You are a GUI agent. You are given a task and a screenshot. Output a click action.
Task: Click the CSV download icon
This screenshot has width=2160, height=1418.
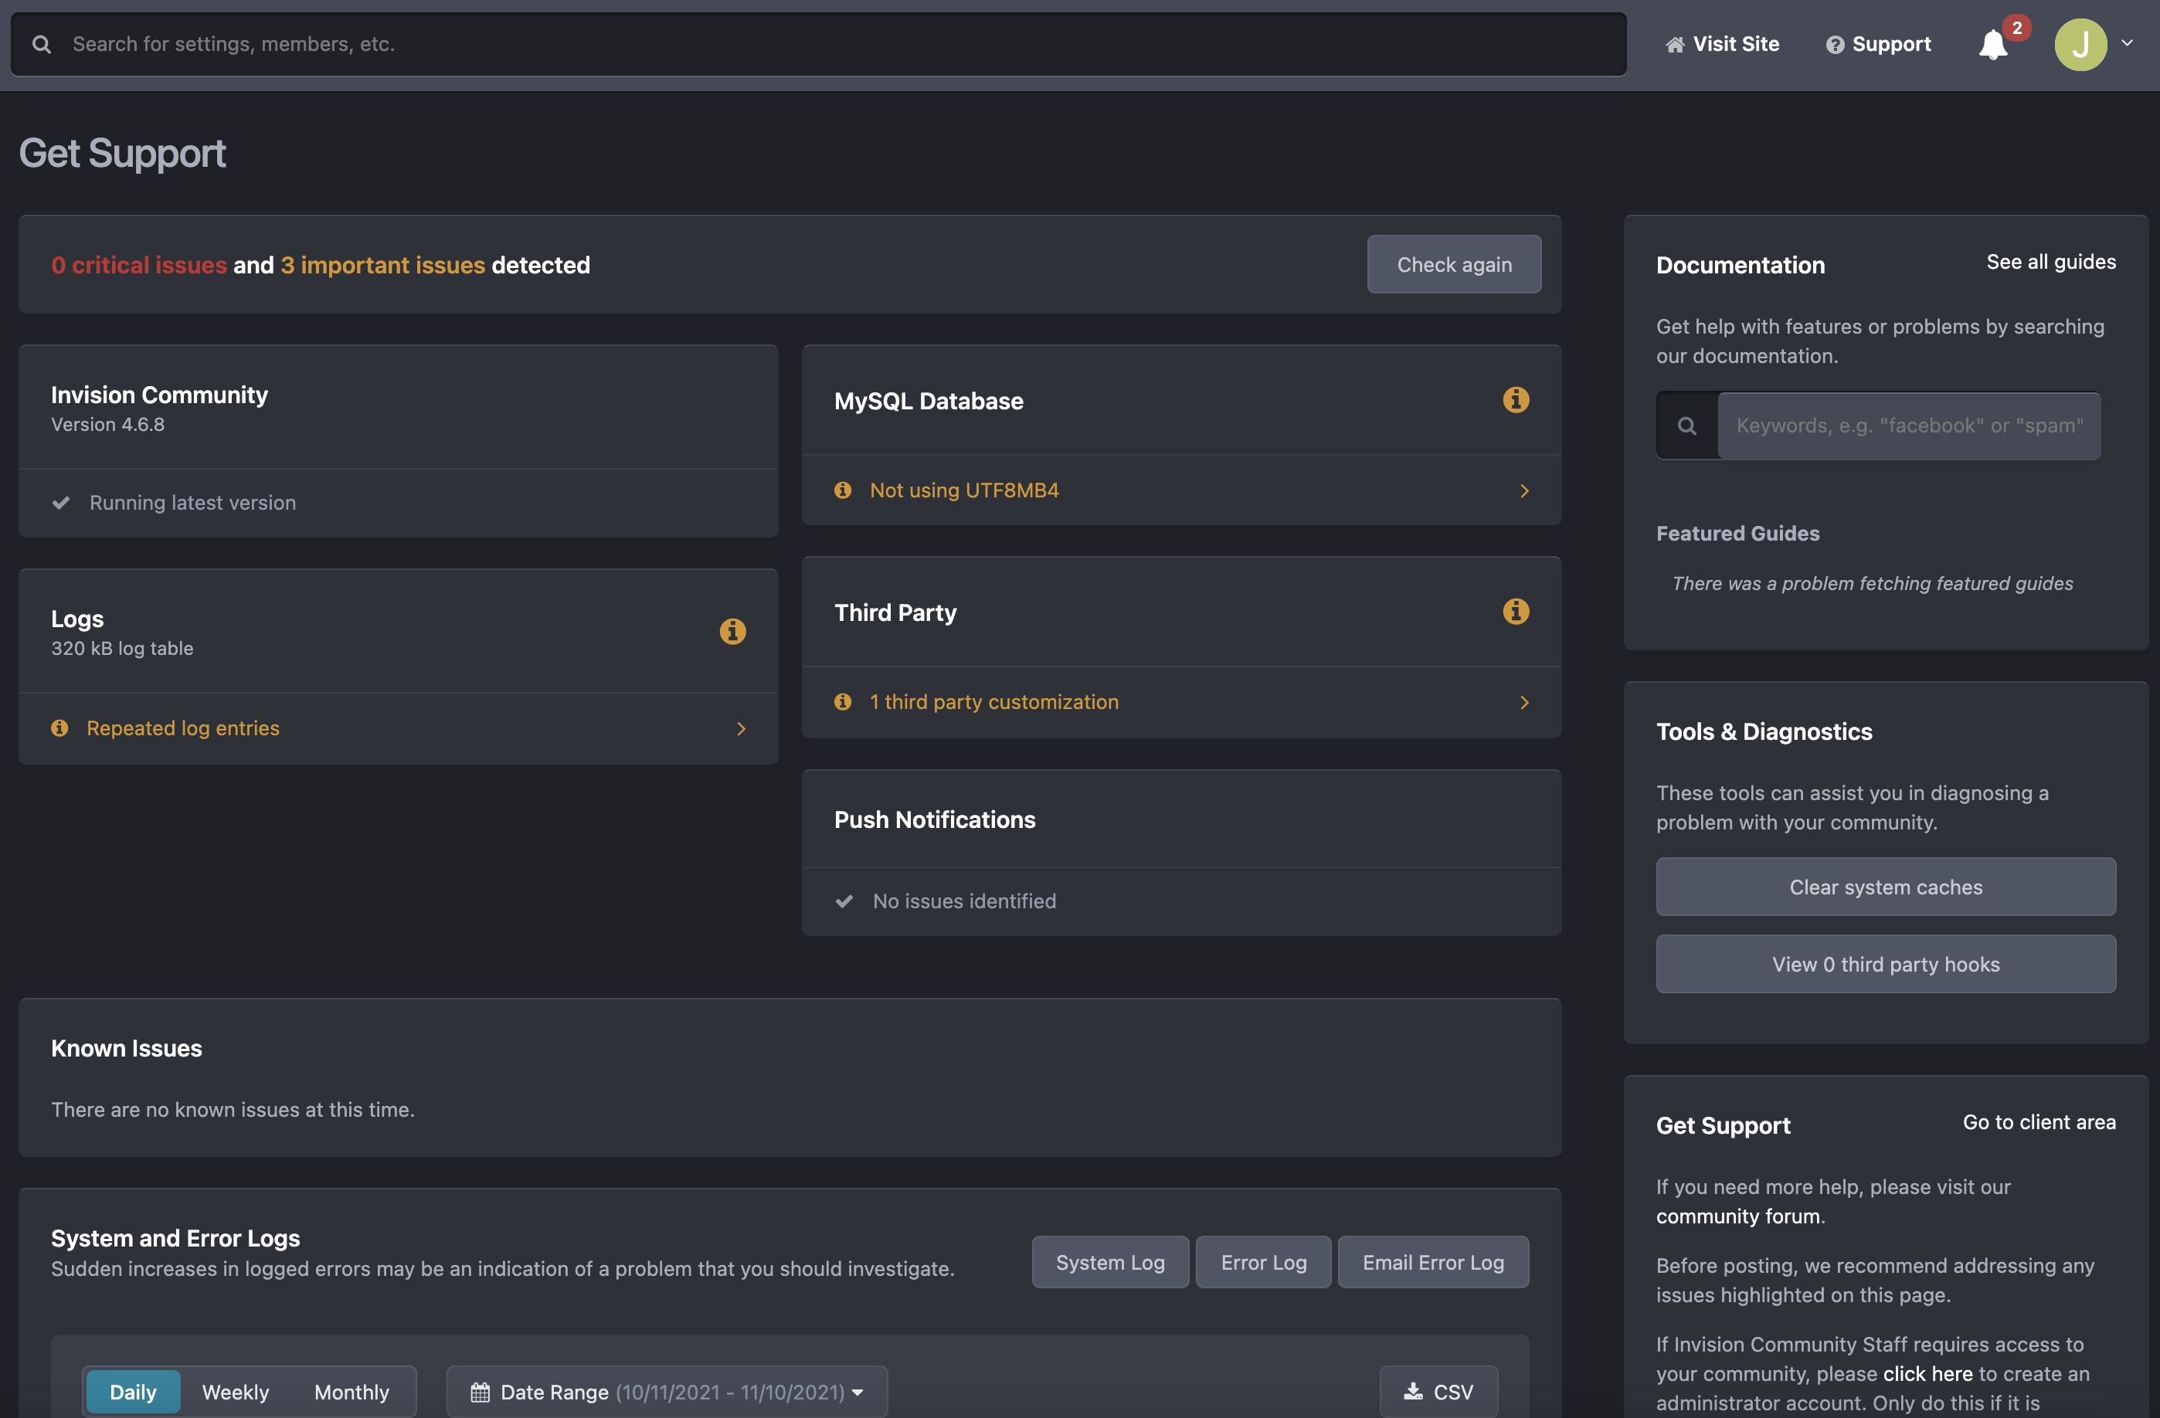1412,1391
